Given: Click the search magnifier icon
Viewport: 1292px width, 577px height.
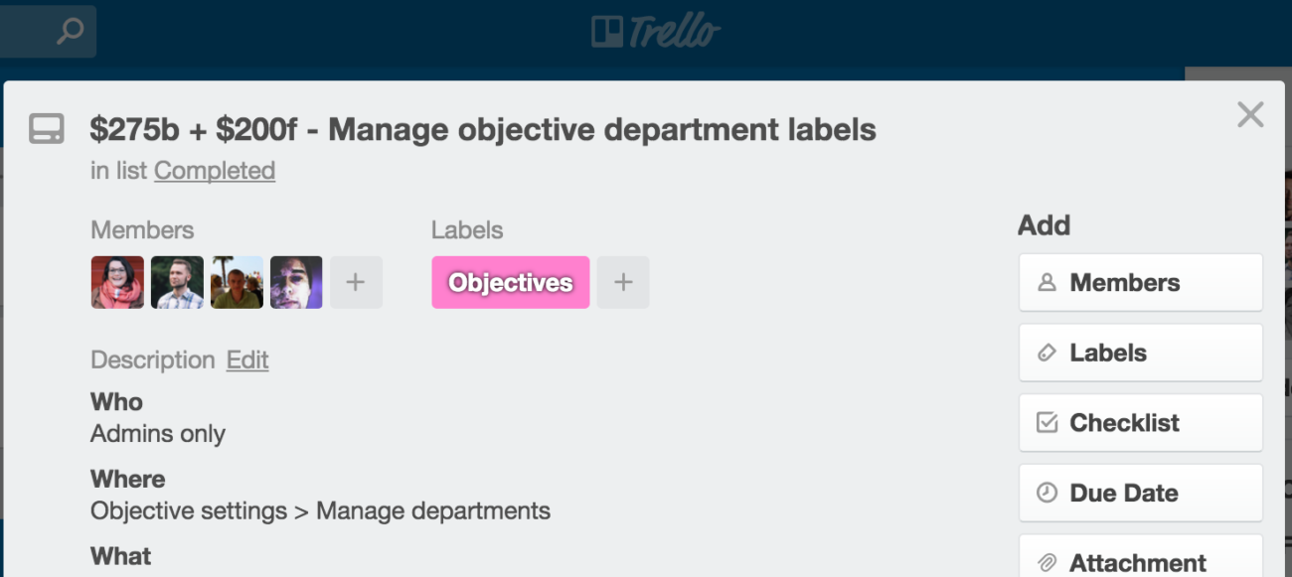Looking at the screenshot, I should [x=70, y=32].
